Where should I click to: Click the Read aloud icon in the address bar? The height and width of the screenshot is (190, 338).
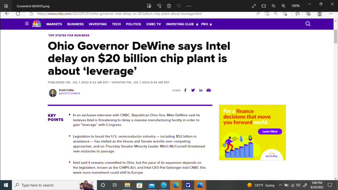point(258,14)
